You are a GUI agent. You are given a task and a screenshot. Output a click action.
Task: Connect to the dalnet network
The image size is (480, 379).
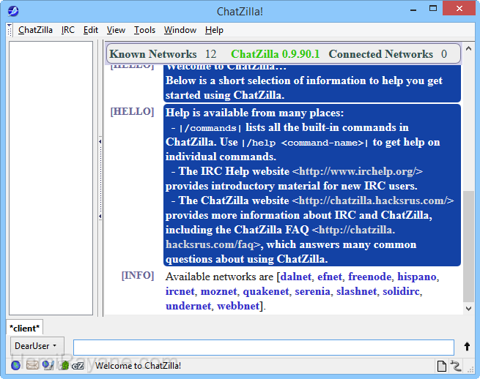click(296, 277)
